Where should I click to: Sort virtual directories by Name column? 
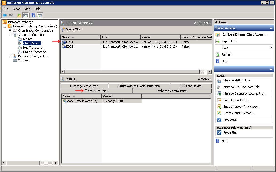(x=82, y=96)
